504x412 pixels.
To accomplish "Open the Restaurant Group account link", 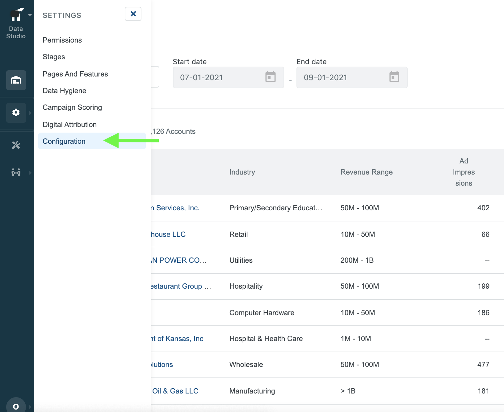I will pos(181,286).
